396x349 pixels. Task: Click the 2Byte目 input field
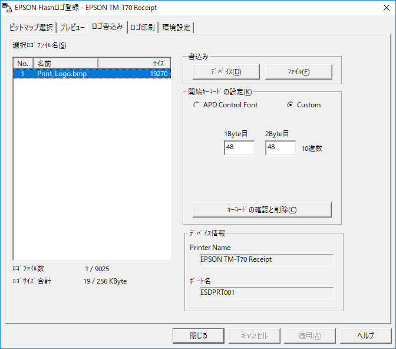tap(280, 147)
